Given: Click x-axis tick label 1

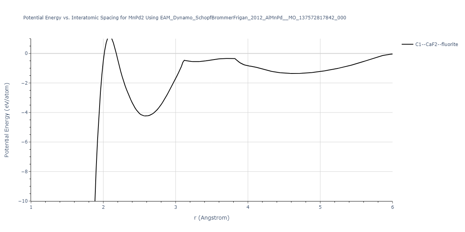Looking at the screenshot, I should (31, 207).
